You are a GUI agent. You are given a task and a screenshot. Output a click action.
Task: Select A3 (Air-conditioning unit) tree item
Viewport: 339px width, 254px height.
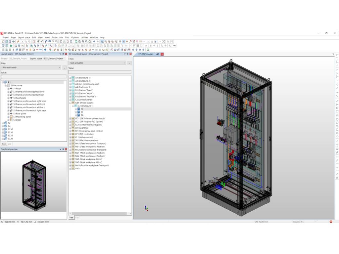coord(87,84)
